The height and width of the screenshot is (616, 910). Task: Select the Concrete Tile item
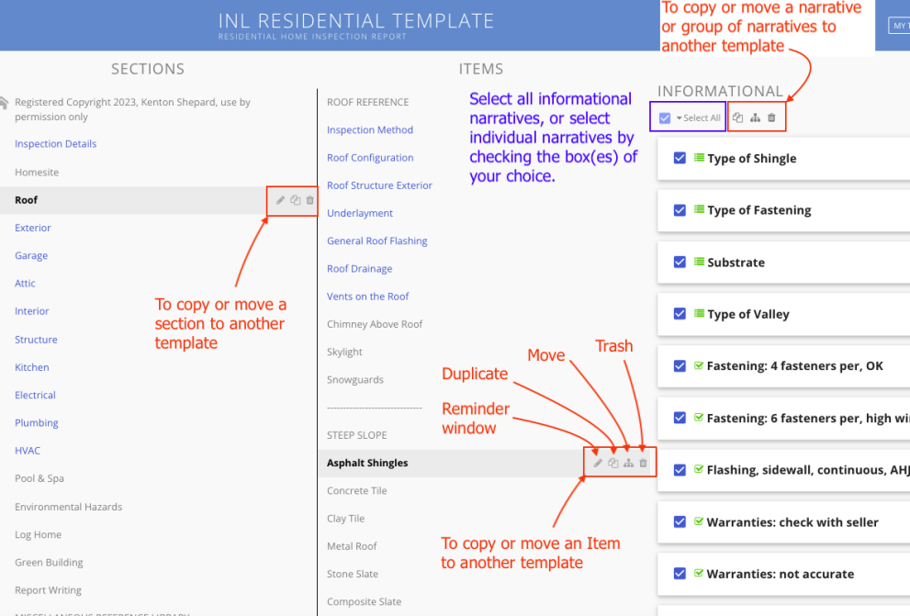[x=355, y=490]
